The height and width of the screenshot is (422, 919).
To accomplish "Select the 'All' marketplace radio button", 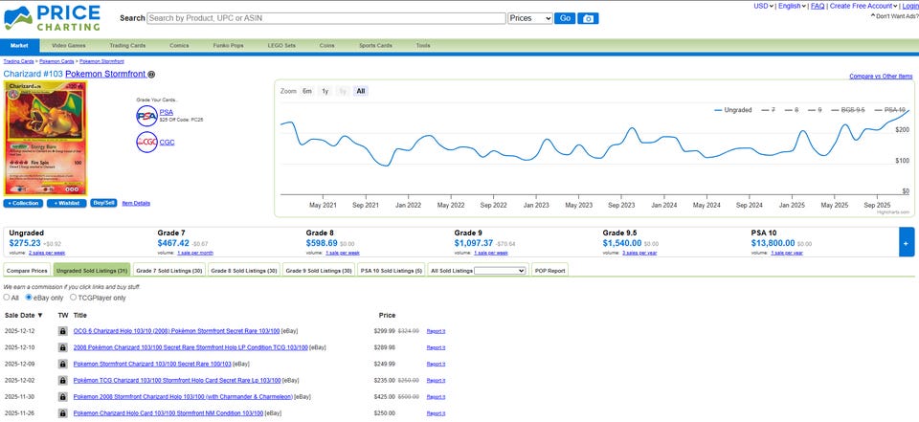I will 8,298.
